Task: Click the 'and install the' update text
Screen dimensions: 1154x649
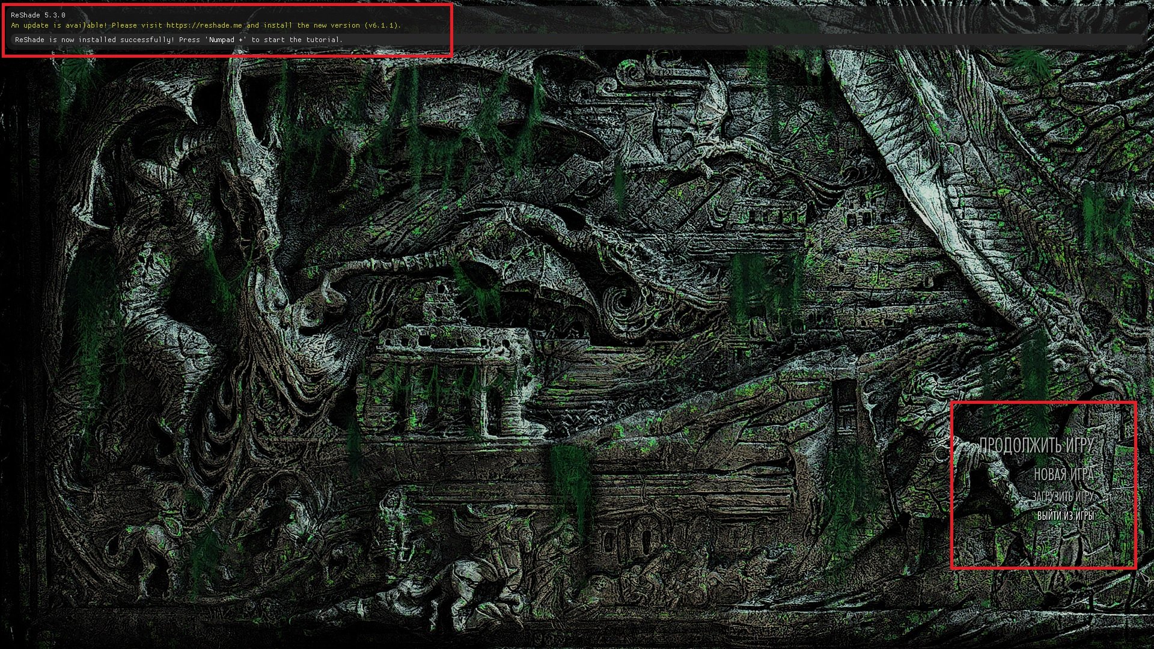Action: 278,25
